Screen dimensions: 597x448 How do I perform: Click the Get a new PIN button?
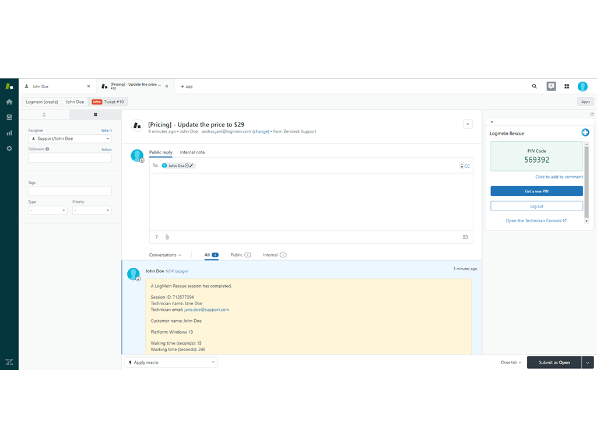coord(536,191)
